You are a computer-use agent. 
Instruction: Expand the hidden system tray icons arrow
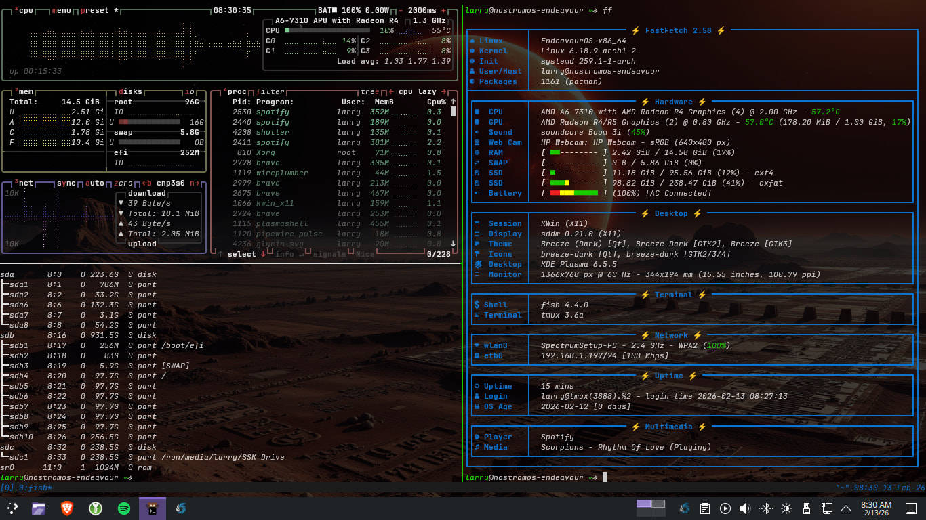pos(846,508)
